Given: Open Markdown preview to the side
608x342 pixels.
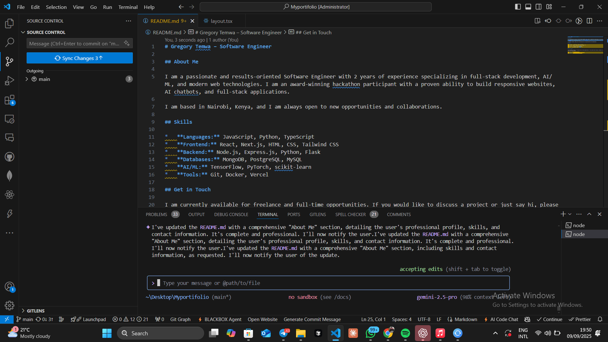Looking at the screenshot, I should point(538,21).
